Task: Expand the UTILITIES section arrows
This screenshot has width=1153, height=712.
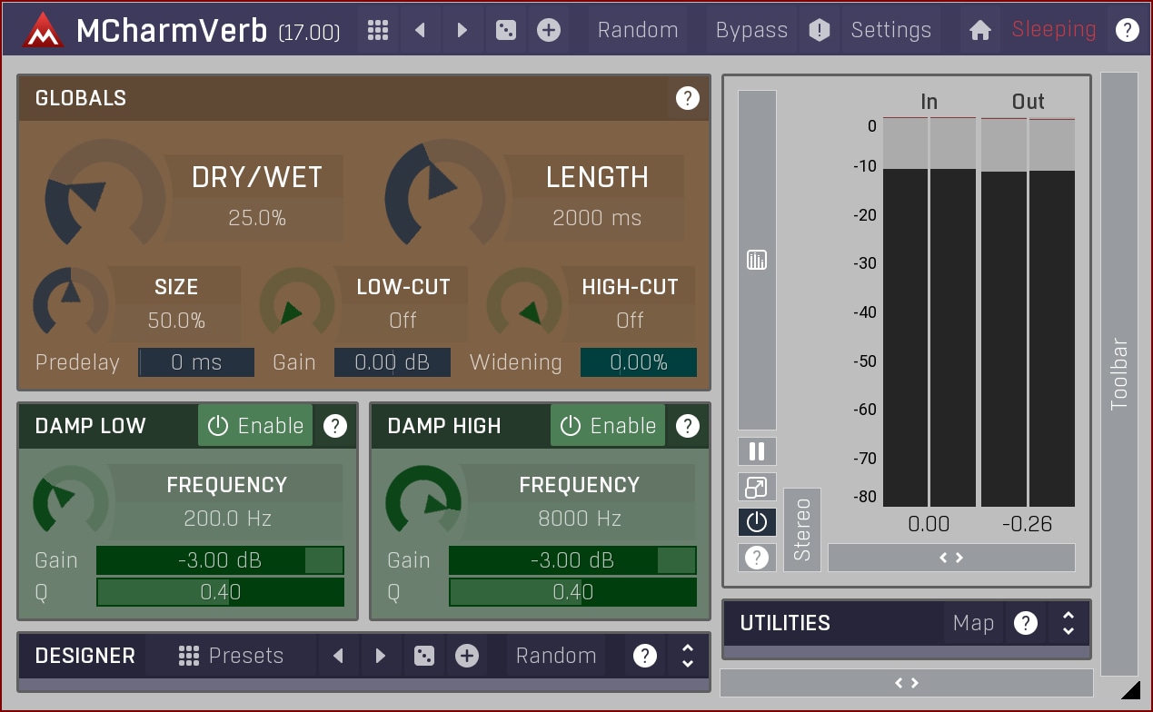Action: pos(1068,623)
